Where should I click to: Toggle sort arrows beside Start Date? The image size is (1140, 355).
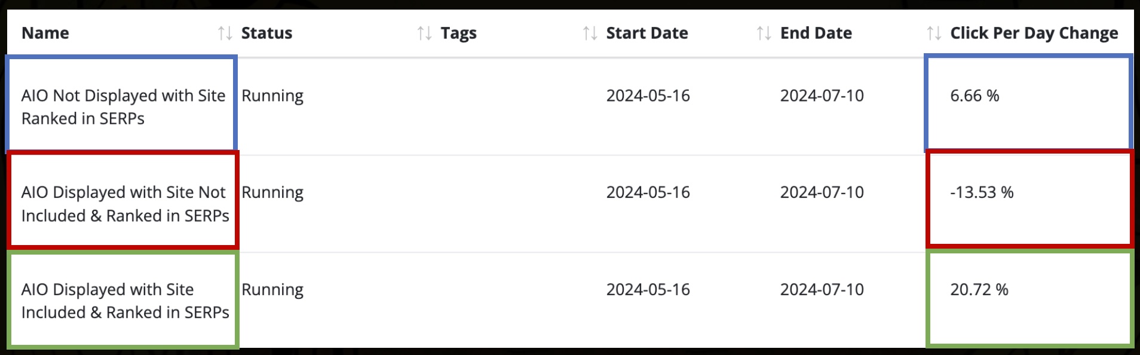coord(764,33)
